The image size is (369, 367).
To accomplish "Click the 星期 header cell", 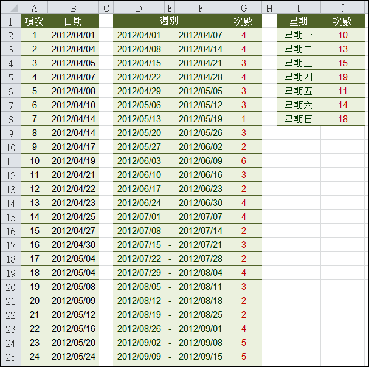I will pos(298,21).
